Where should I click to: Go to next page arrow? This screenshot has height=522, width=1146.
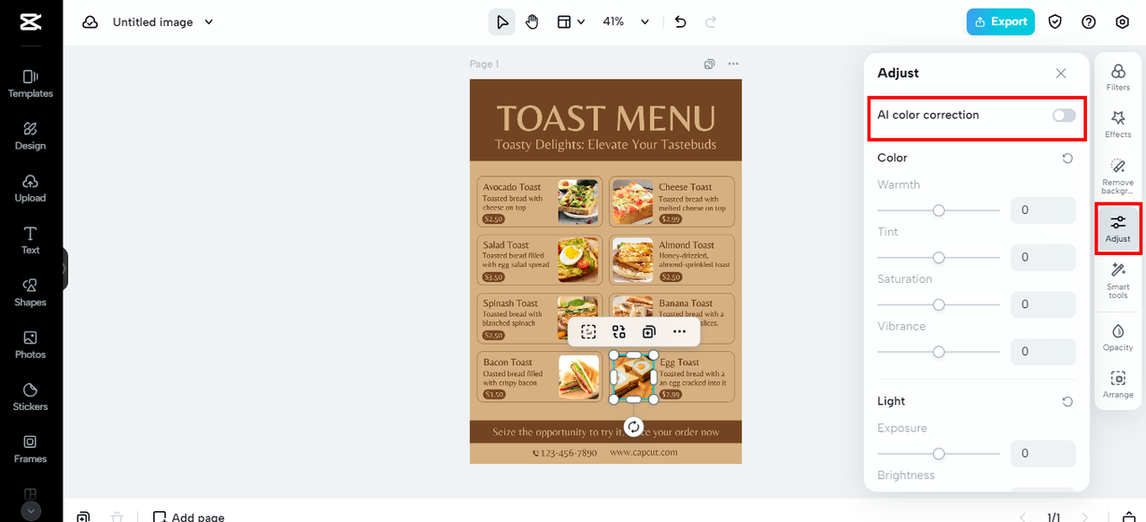(1084, 517)
